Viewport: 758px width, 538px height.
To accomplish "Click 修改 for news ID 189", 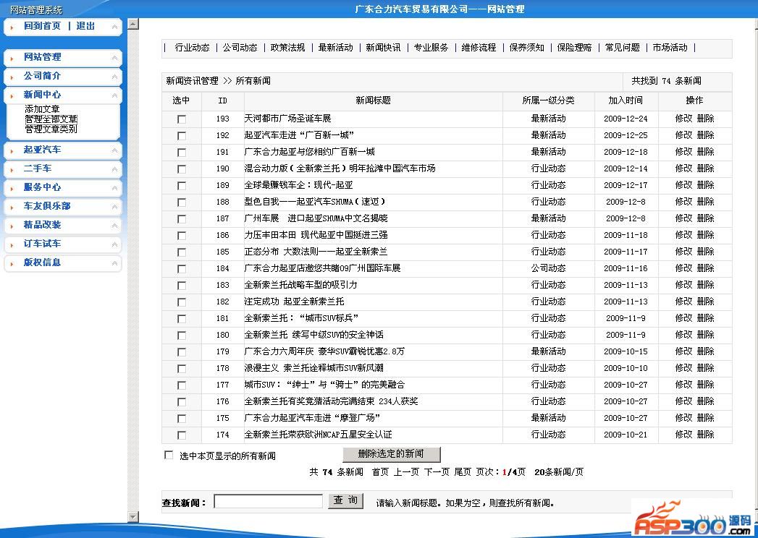I will [684, 185].
